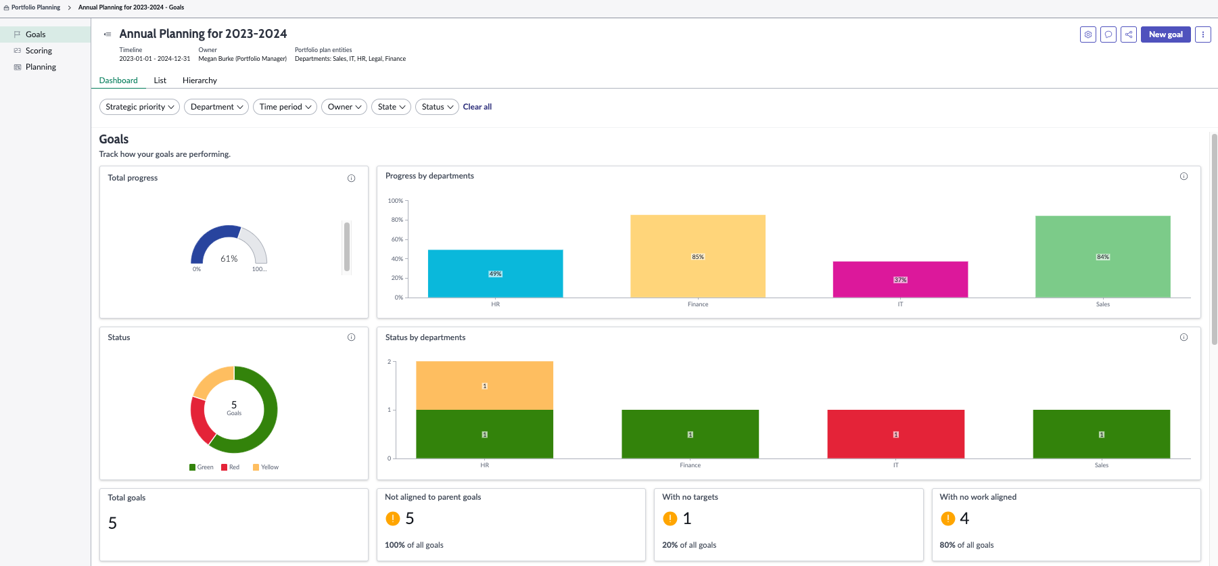Click the New goal button
The width and height of the screenshot is (1218, 566).
coord(1165,34)
